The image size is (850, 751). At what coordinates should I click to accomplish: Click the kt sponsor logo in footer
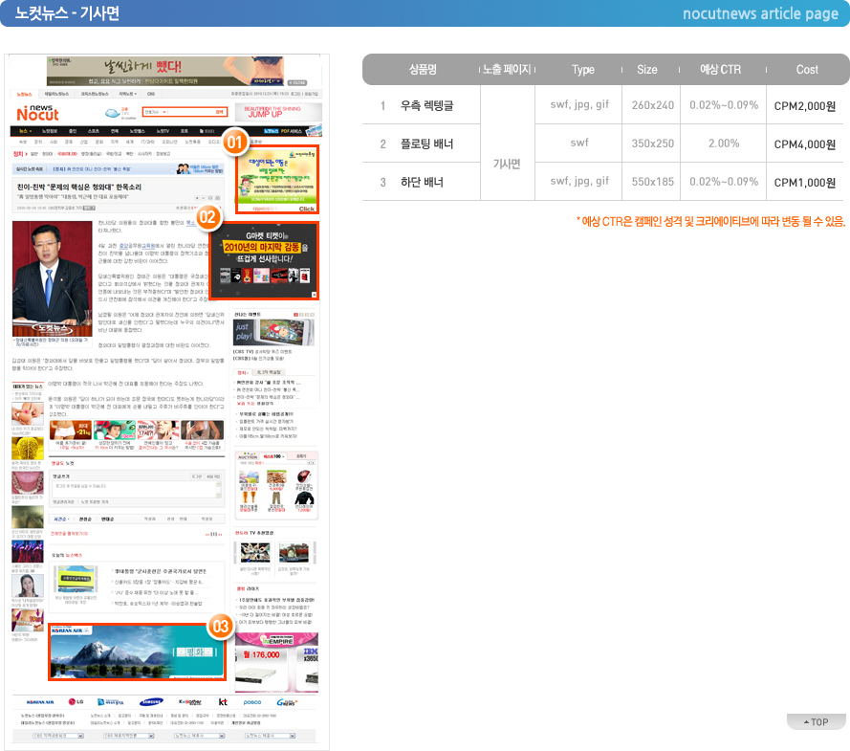coord(223,701)
